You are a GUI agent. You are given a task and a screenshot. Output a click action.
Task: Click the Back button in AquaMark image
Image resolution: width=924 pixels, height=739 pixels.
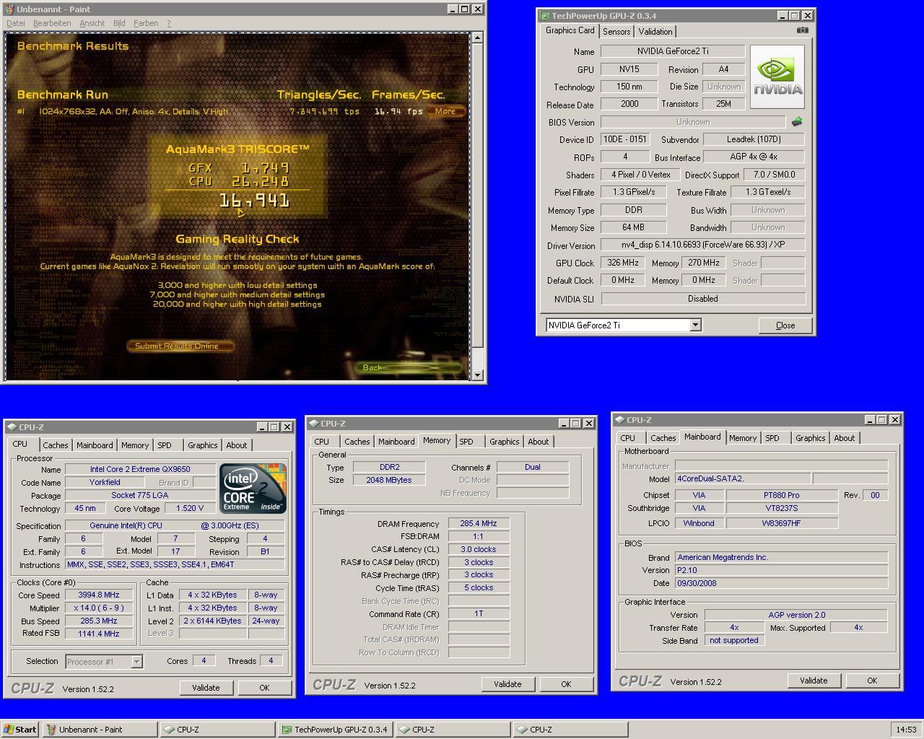(x=409, y=367)
